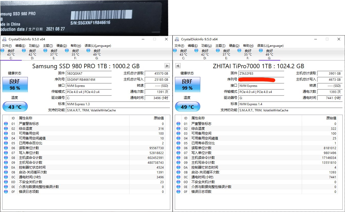Click the status orb for 可用备用空间阈值 in ZHITAI window

[178, 138]
